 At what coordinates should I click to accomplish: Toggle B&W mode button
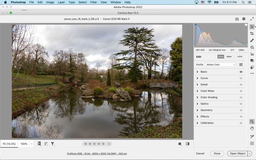pos(229,57)
